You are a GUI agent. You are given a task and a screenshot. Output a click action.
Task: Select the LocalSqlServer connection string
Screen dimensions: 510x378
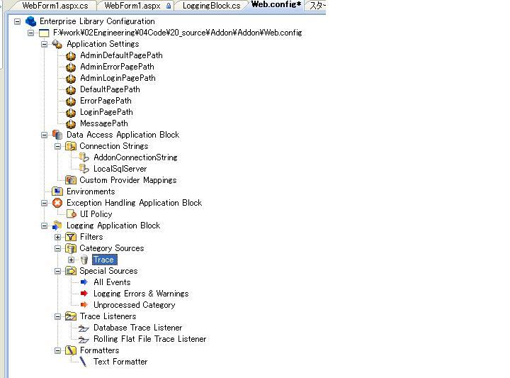coord(120,169)
